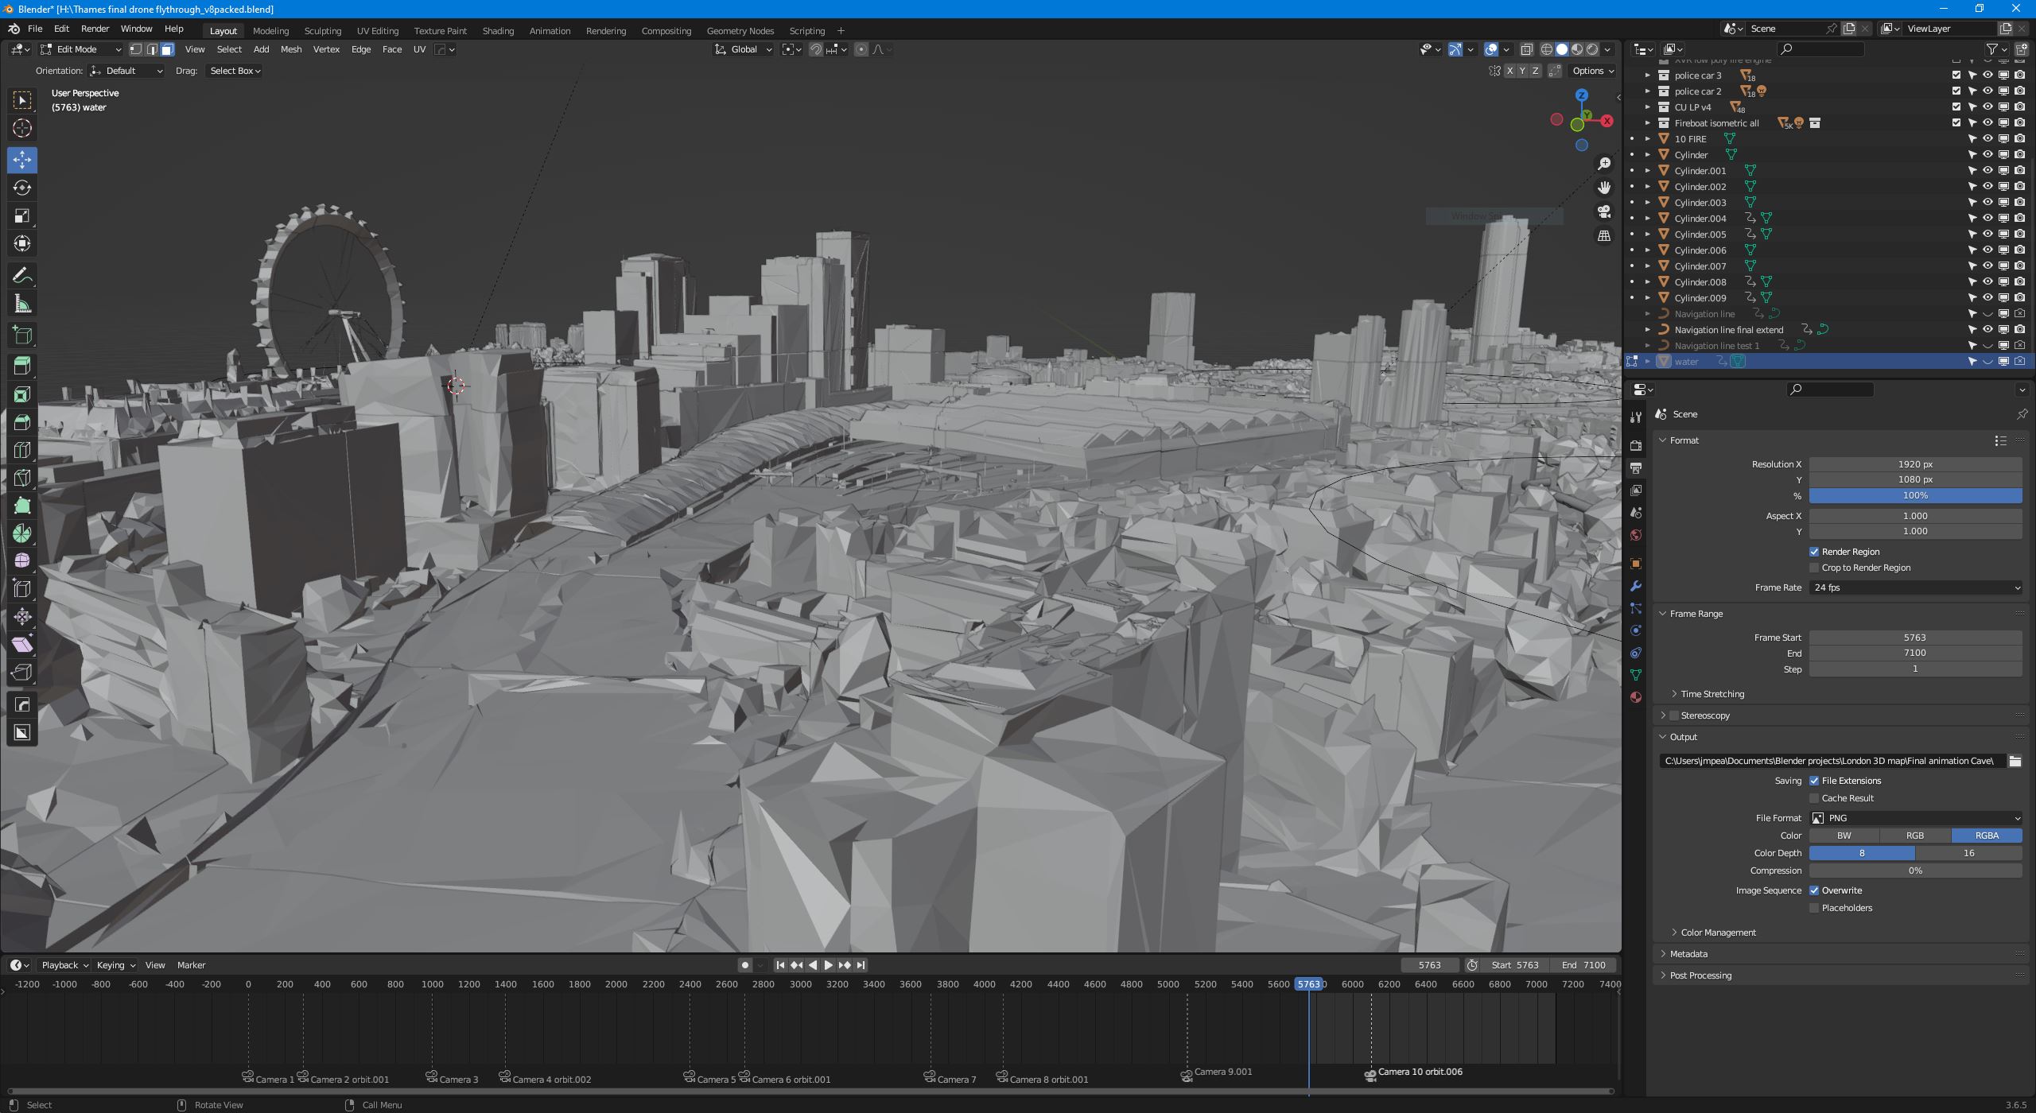The height and width of the screenshot is (1113, 2036).
Task: Open the File Format PNG dropdown
Action: (1915, 818)
